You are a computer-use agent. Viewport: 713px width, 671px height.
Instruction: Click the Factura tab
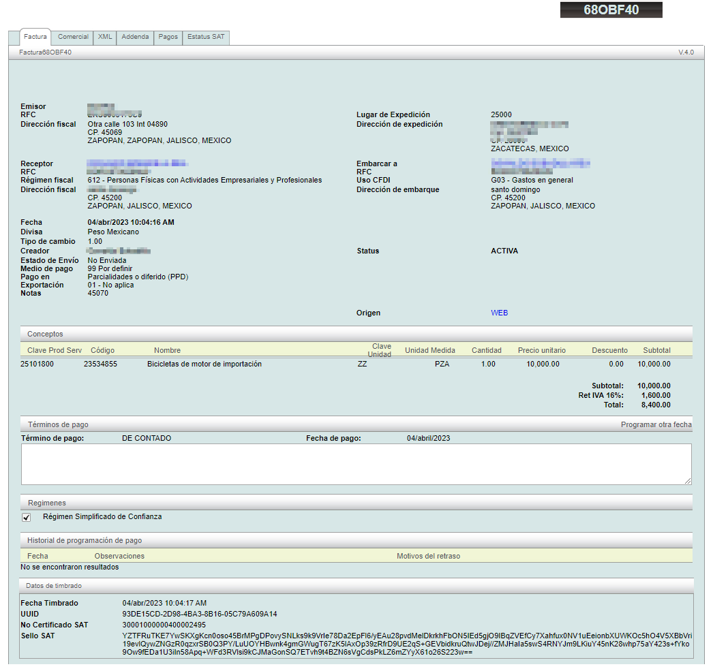click(35, 37)
